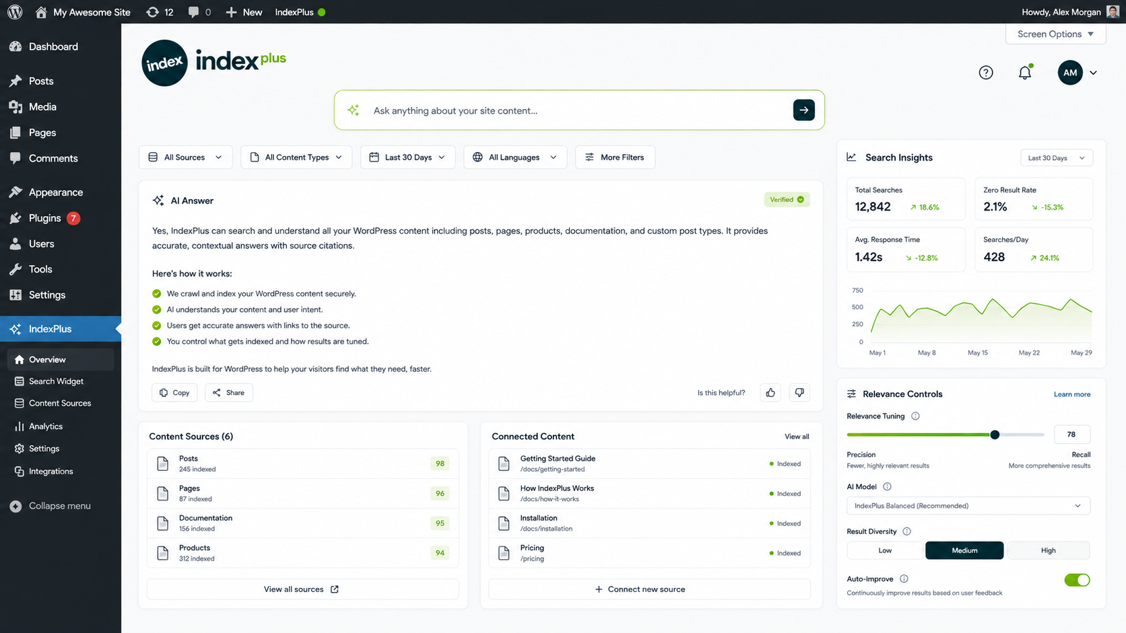Click the Copy answer button
The height and width of the screenshot is (633, 1126).
click(174, 393)
